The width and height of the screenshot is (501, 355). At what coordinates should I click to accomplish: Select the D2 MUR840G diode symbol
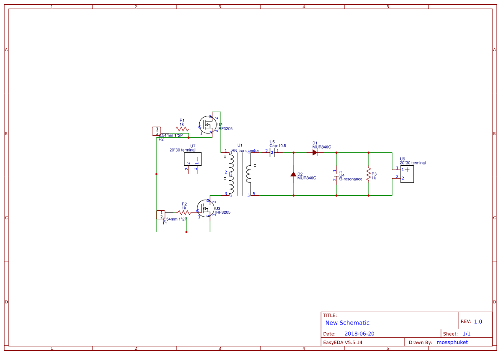pos(293,174)
